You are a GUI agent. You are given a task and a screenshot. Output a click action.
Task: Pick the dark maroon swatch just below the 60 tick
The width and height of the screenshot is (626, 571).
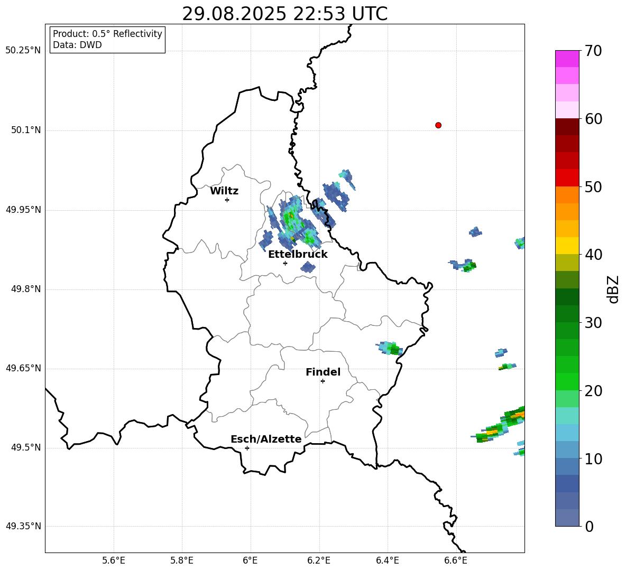(x=567, y=127)
